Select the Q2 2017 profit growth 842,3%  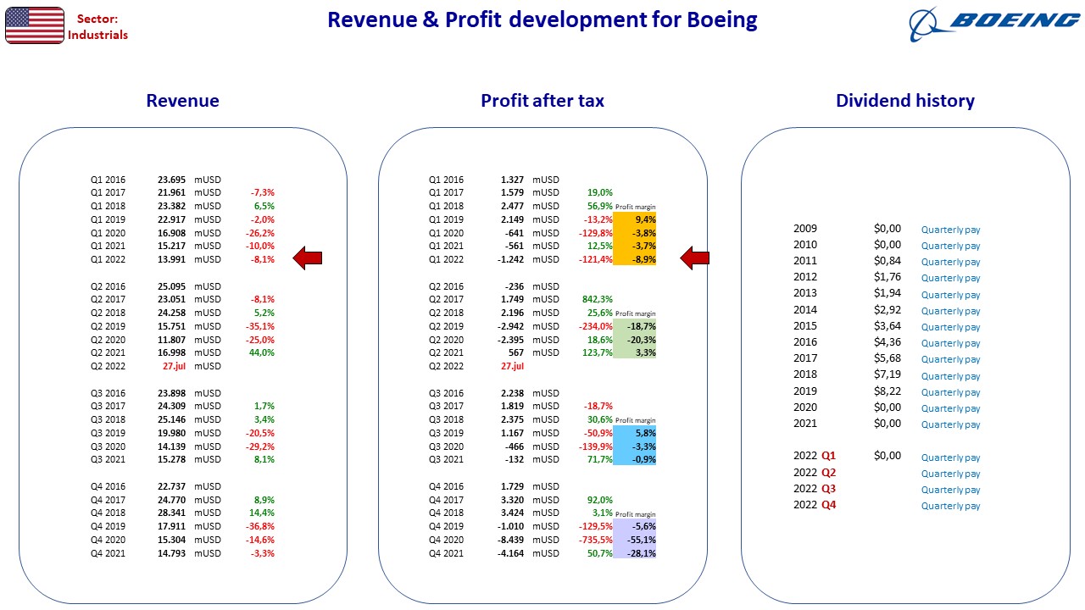point(598,299)
